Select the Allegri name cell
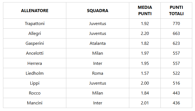195x111 pixels. click(x=35, y=34)
